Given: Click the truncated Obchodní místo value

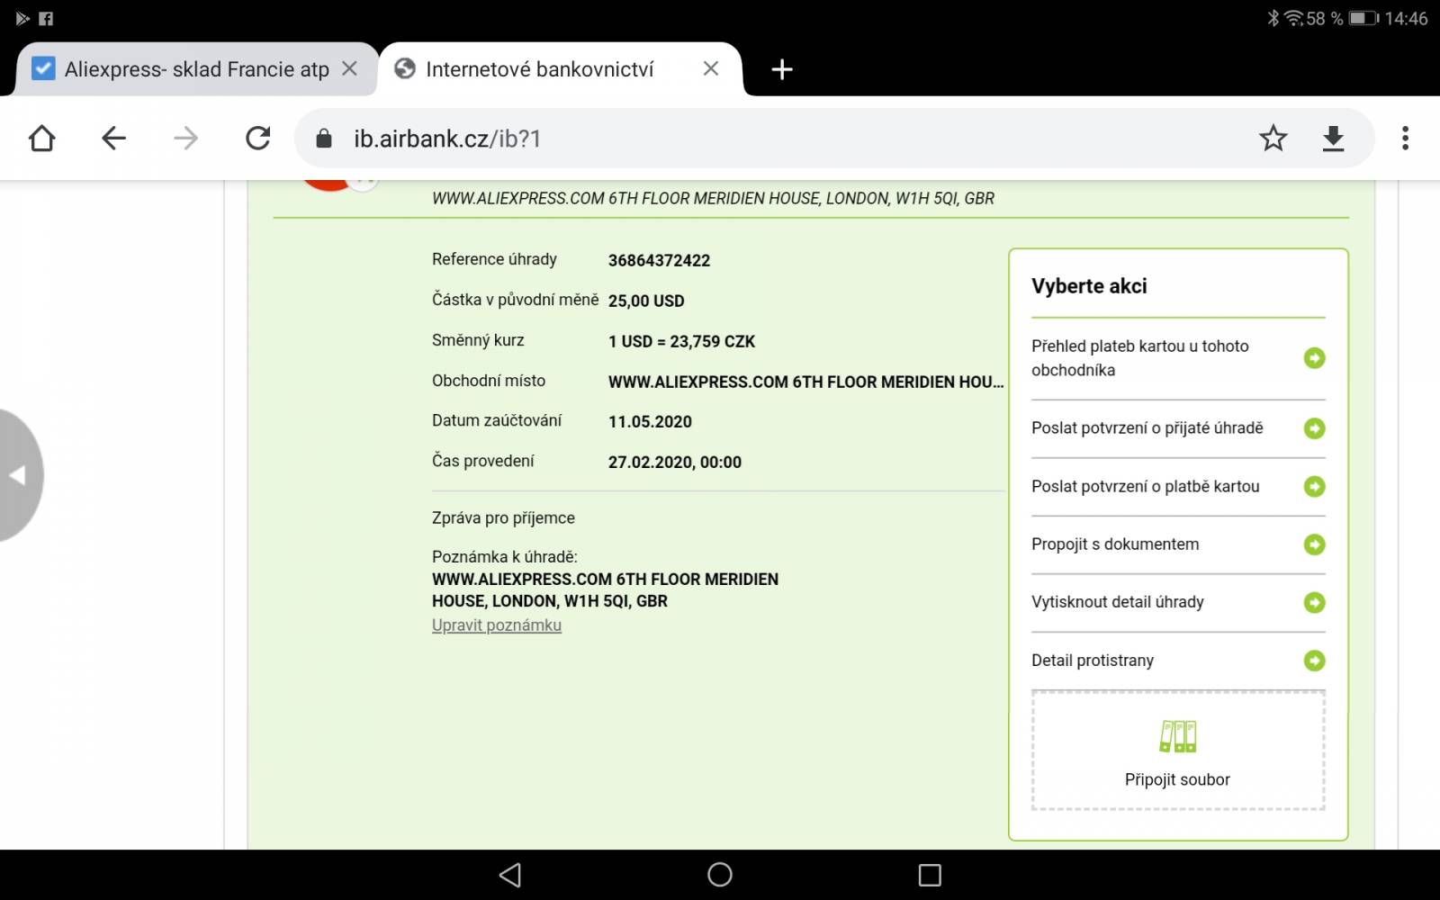Looking at the screenshot, I should [805, 382].
